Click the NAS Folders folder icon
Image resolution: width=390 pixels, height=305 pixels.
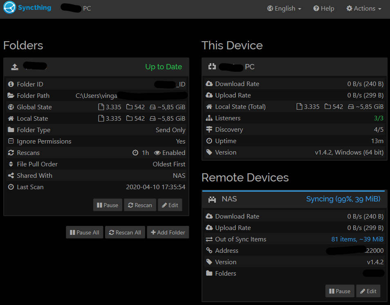pyautogui.click(x=209, y=273)
